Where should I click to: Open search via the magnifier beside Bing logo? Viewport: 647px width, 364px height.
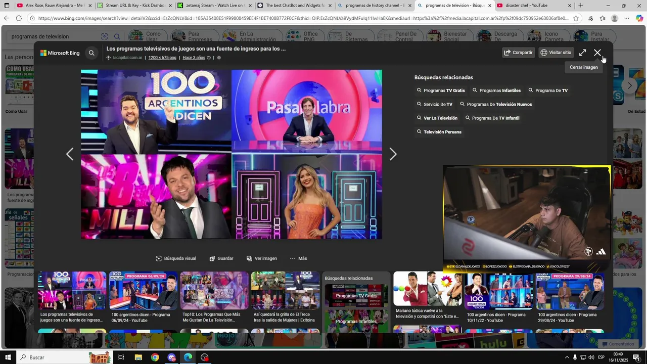(91, 53)
